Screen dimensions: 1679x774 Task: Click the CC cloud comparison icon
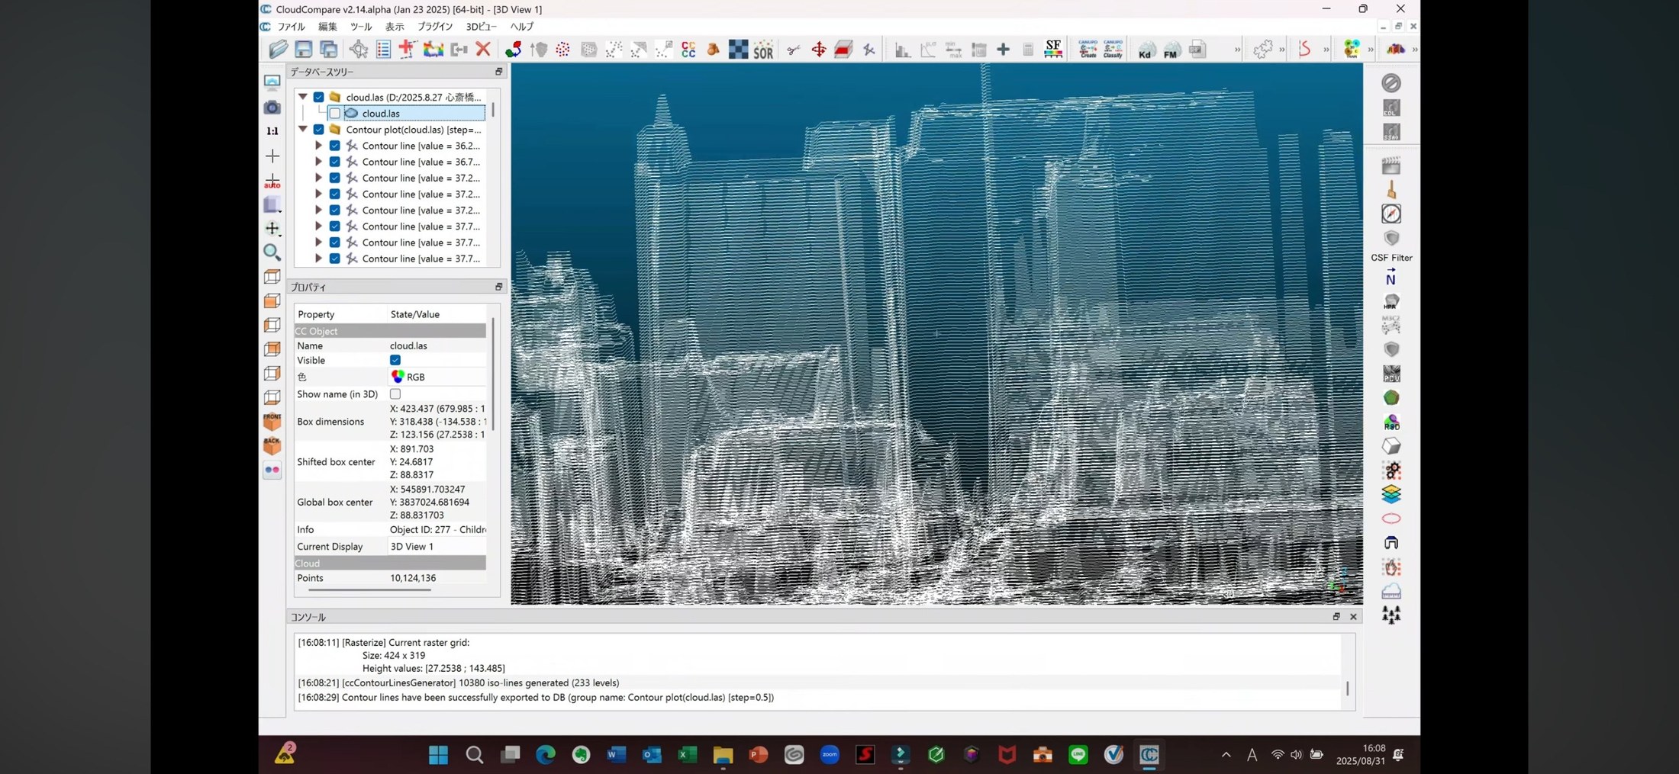point(688,50)
